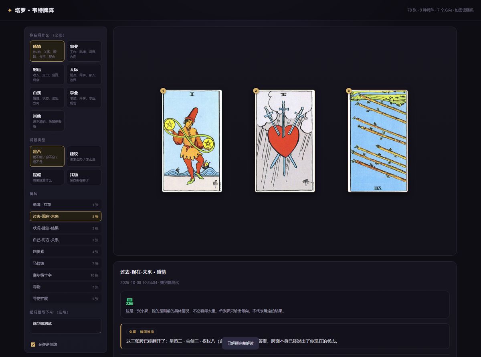Choose the 过去-现在-未来 spread
Viewport: 481px width, 357px height.
(x=65, y=216)
